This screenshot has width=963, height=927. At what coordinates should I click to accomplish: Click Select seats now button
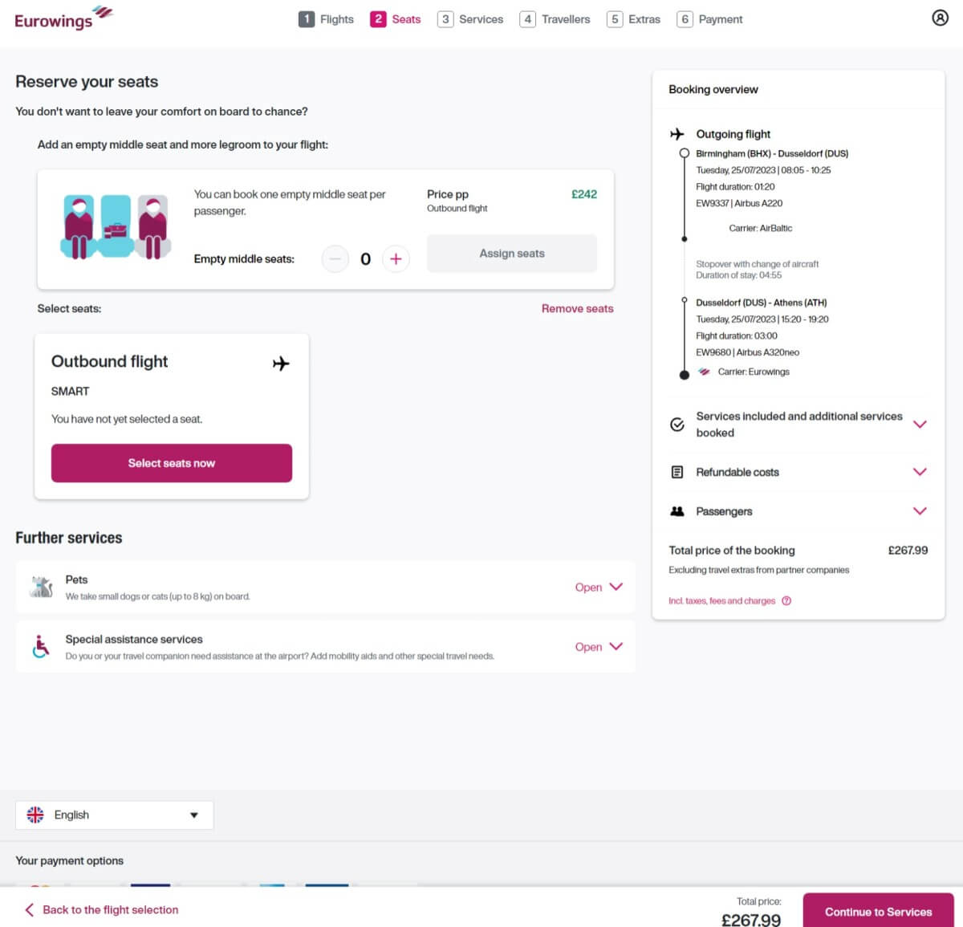[x=172, y=463]
